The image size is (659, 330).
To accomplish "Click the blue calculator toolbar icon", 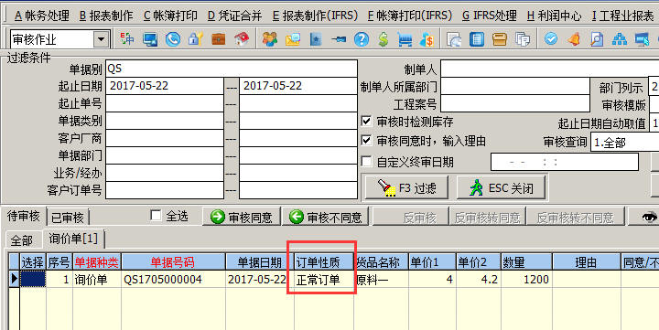I will [x=477, y=39].
